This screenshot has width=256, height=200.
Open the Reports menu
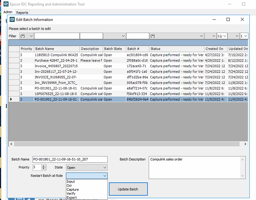point(22,13)
